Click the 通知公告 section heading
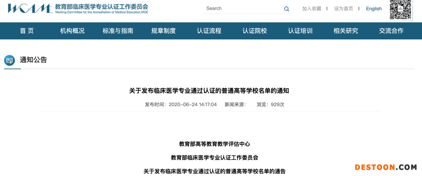Viewport: 422px width, 176px height. click(x=33, y=60)
